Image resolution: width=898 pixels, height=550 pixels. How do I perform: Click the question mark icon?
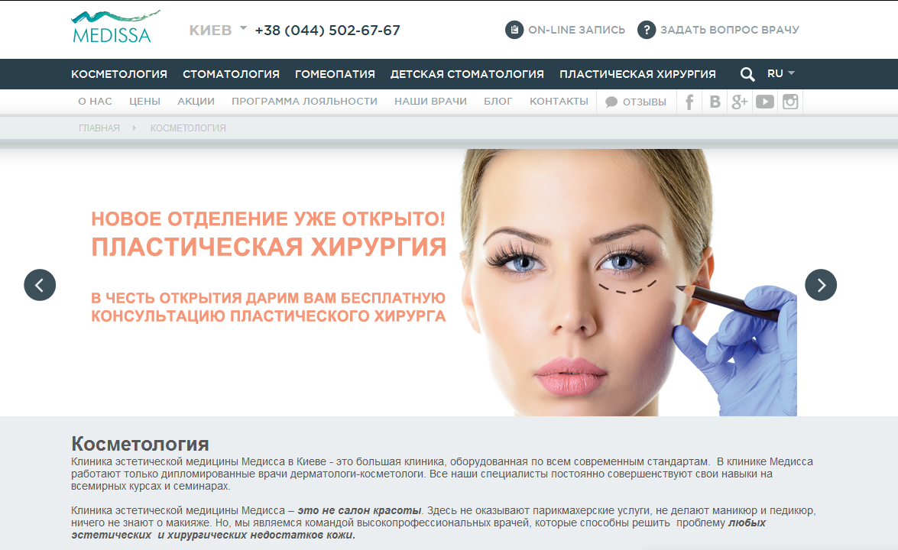(647, 30)
